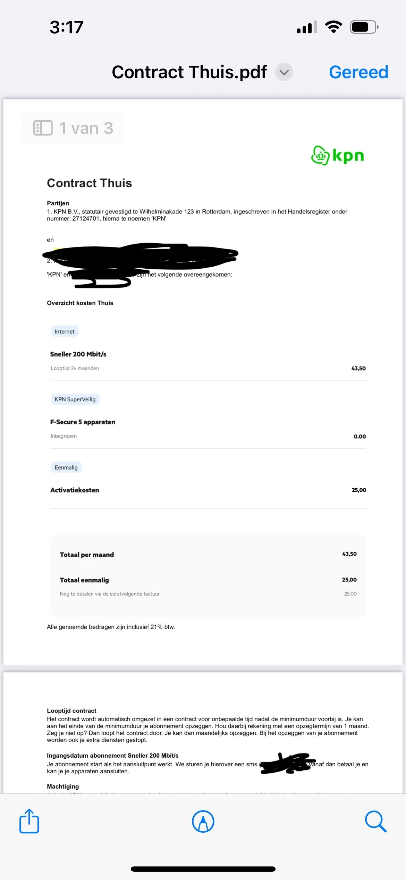Tap the 3:17 clock in status bar
The height and width of the screenshot is (880, 406).
pyautogui.click(x=67, y=27)
